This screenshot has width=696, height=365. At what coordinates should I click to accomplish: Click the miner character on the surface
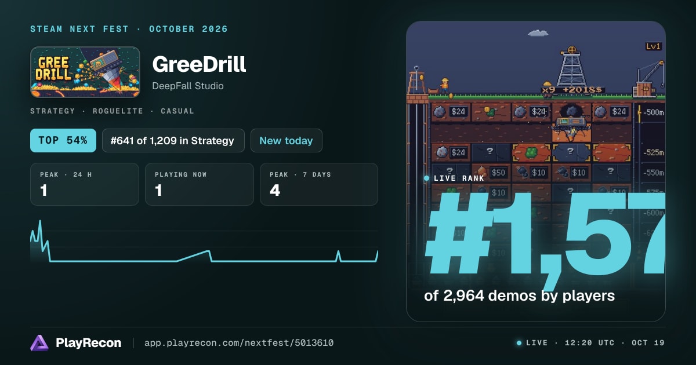(x=445, y=85)
